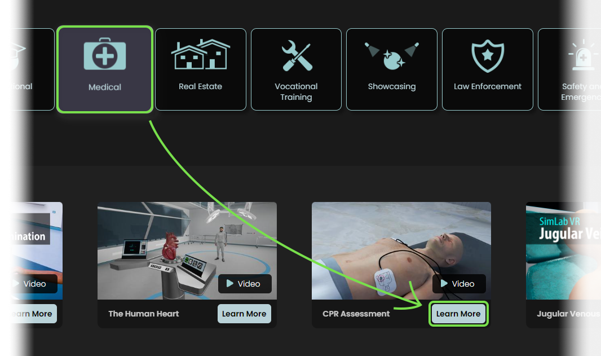Play the video on the leftmost card
Image resolution: width=601 pixels, height=356 pixels.
click(x=34, y=284)
